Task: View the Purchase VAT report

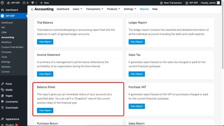Action: click(x=136, y=106)
